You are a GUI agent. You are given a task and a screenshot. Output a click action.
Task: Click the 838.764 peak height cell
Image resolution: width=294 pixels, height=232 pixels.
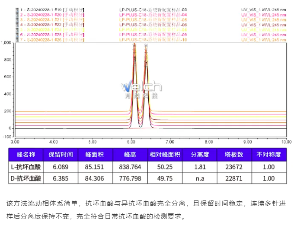point(130,166)
